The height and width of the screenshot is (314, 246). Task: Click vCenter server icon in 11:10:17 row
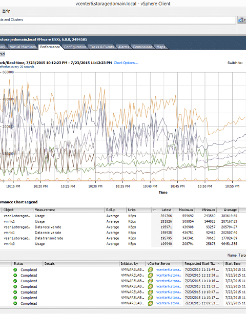[x=150, y=298]
